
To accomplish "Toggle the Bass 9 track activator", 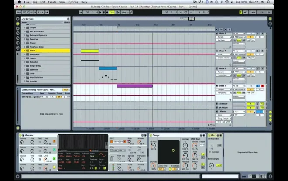I will point(250,86).
